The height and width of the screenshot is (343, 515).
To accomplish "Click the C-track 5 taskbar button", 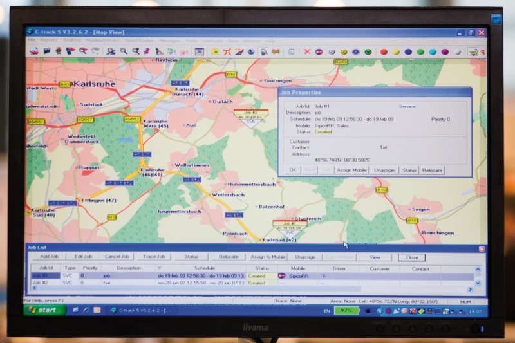I will (x=141, y=310).
